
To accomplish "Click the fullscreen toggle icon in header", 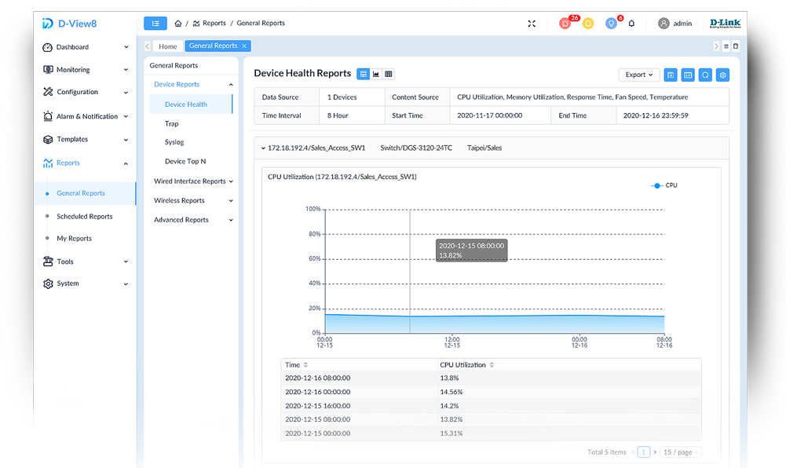I will (x=532, y=24).
